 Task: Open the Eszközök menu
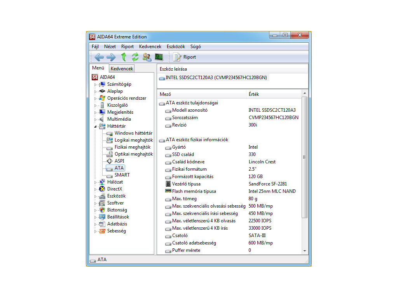pos(176,47)
